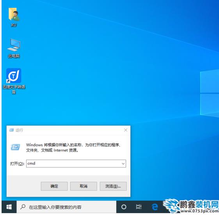Click the 打开(O): label in the Run dialog

point(17,163)
